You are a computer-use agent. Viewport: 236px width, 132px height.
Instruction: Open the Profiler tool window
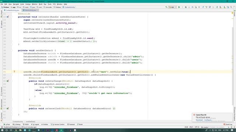(45, 124)
